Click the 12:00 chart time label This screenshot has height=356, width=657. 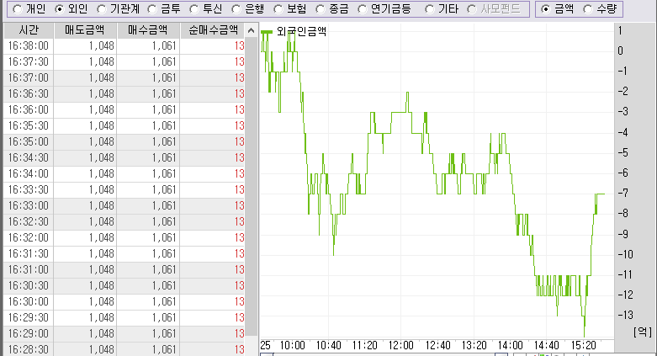tap(400, 346)
